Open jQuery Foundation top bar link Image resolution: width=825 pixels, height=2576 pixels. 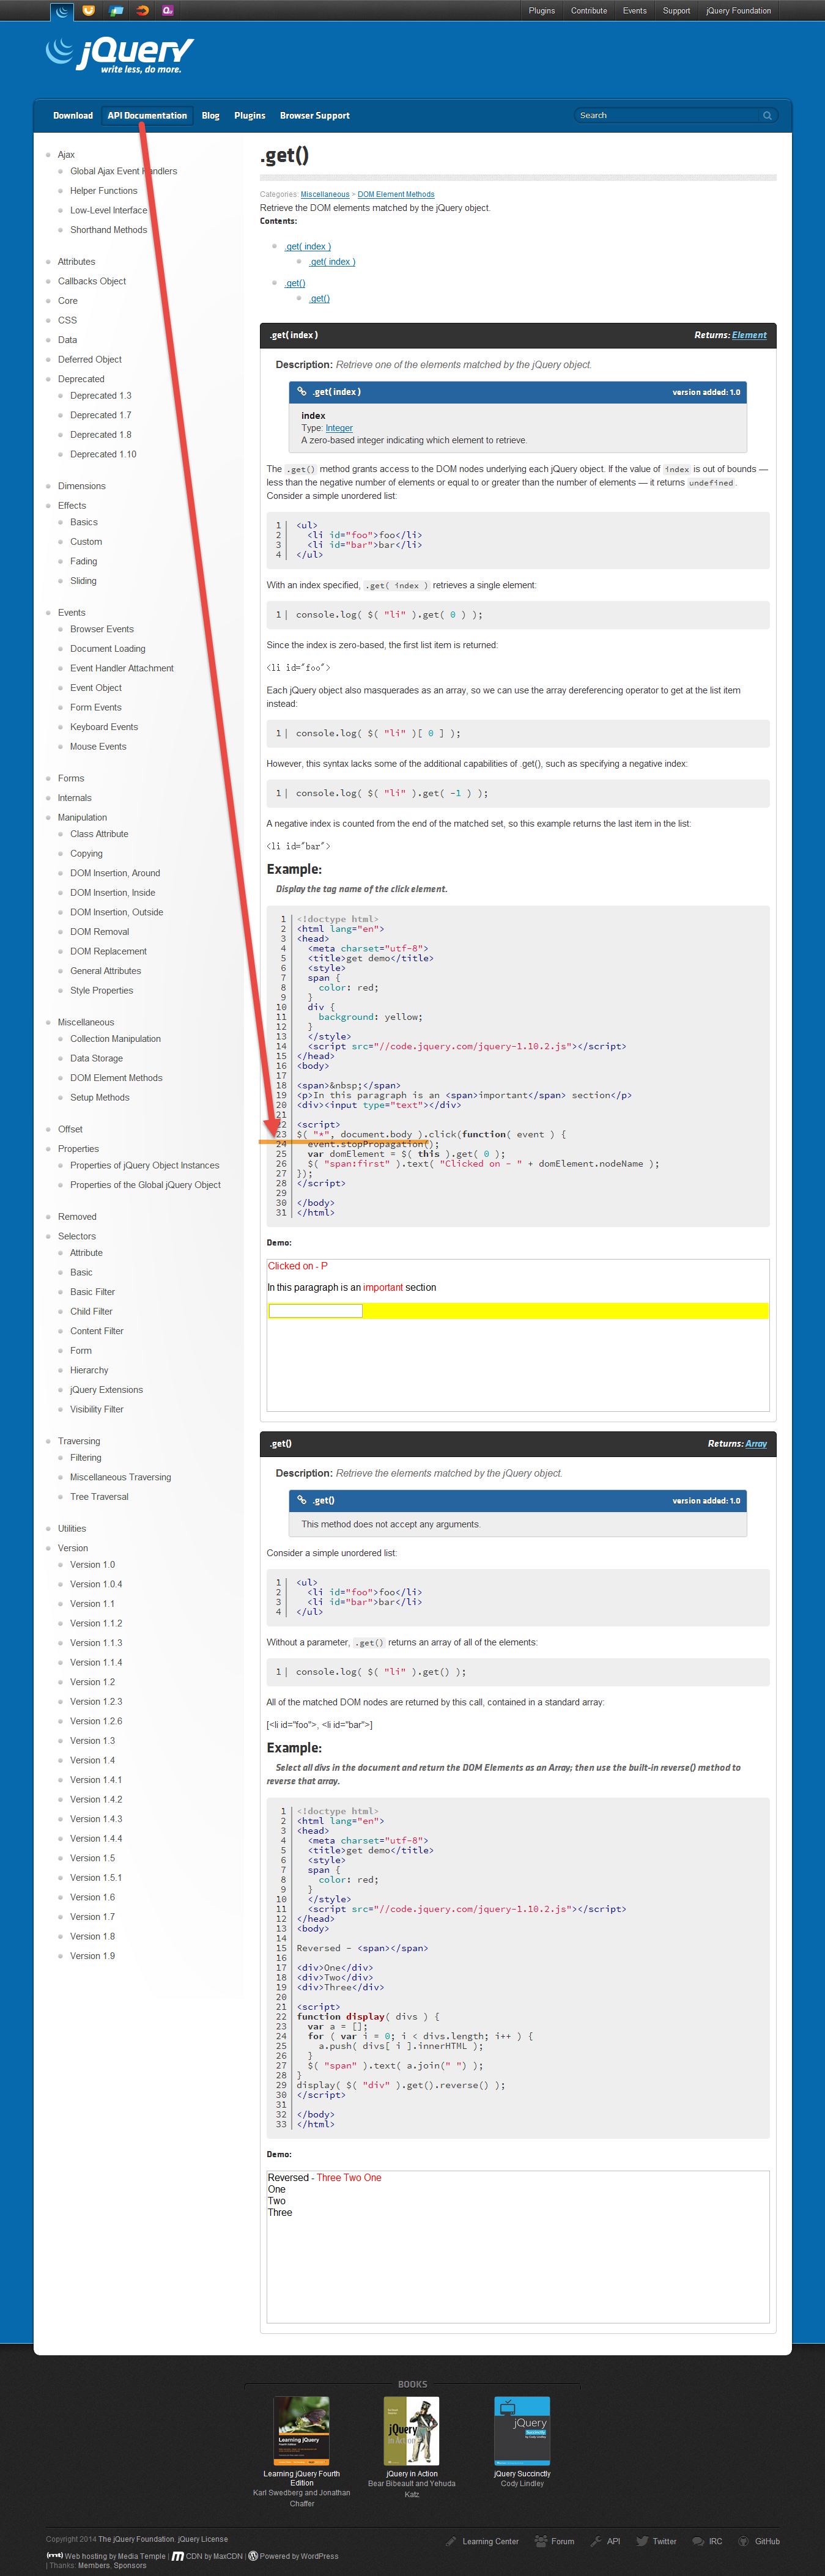(x=738, y=11)
